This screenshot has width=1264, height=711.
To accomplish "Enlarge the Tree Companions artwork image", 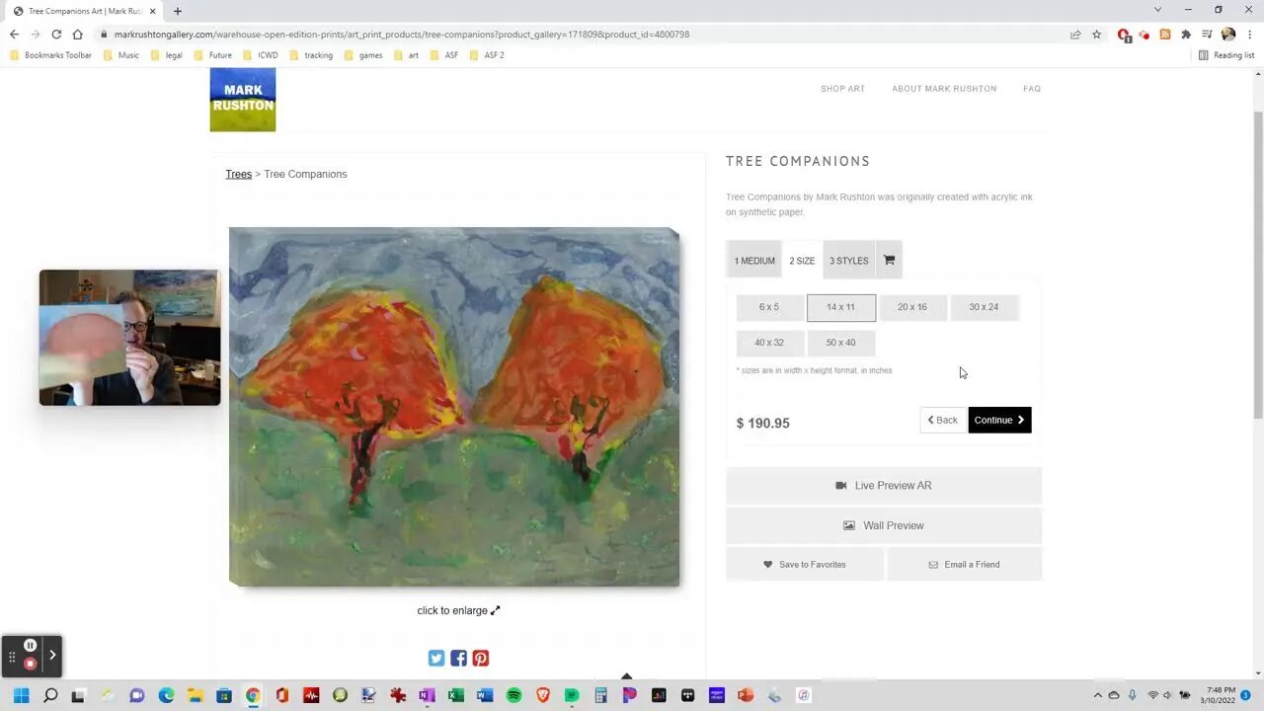I will 454,407.
